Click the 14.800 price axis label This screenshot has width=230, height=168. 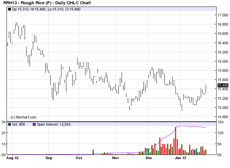pyautogui.click(x=223, y=117)
